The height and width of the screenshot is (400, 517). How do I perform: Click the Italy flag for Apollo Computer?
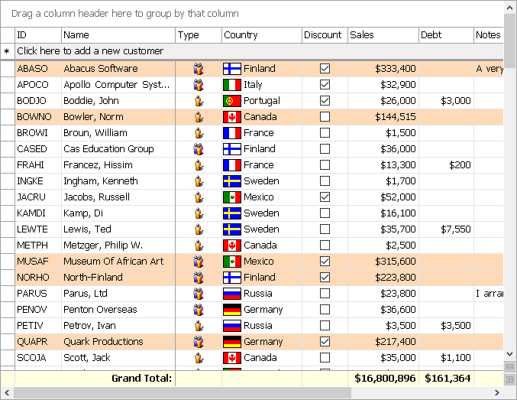[231, 85]
